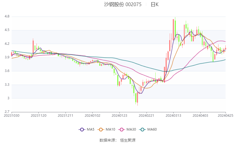Viewport: 235px width, 143px height.
Task: Click the 20231030 start date label
Action: click(12, 116)
